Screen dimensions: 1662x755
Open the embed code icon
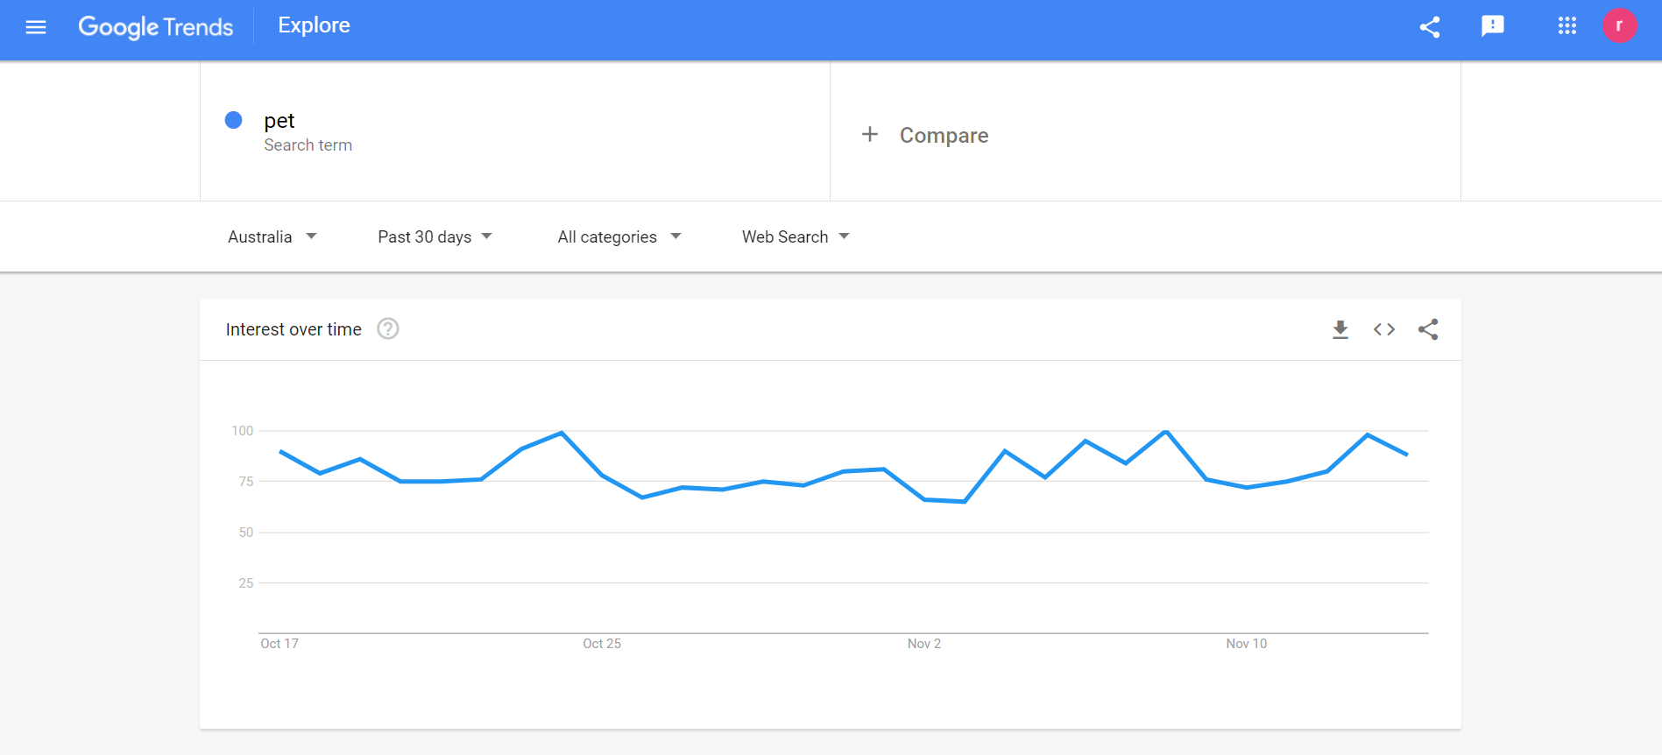point(1384,329)
